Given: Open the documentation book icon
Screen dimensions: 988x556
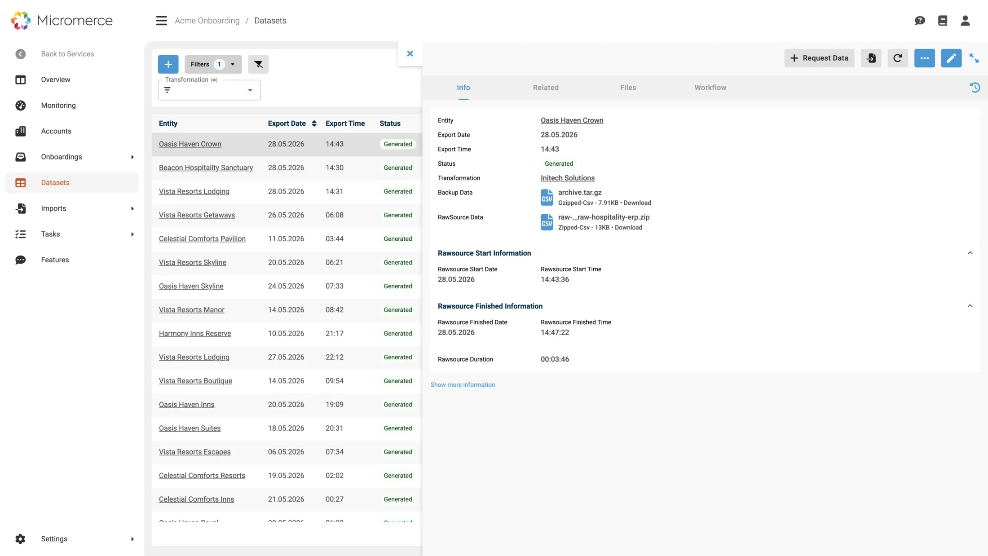Looking at the screenshot, I should [943, 21].
